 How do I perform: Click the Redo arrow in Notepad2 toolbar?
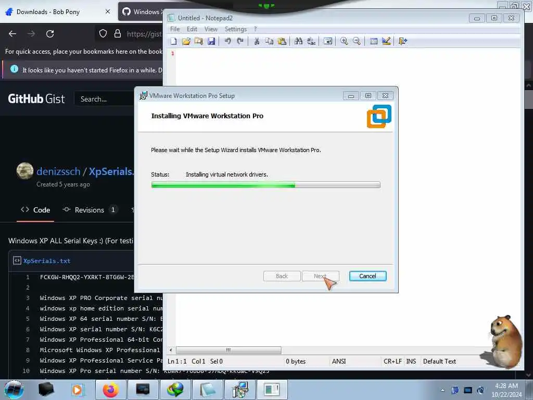(x=240, y=42)
